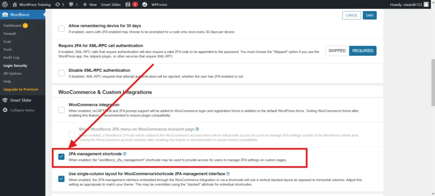Click the Wordfence shield icon in sidebar
This screenshot has height=196, width=435.
pyautogui.click(x=5, y=15)
